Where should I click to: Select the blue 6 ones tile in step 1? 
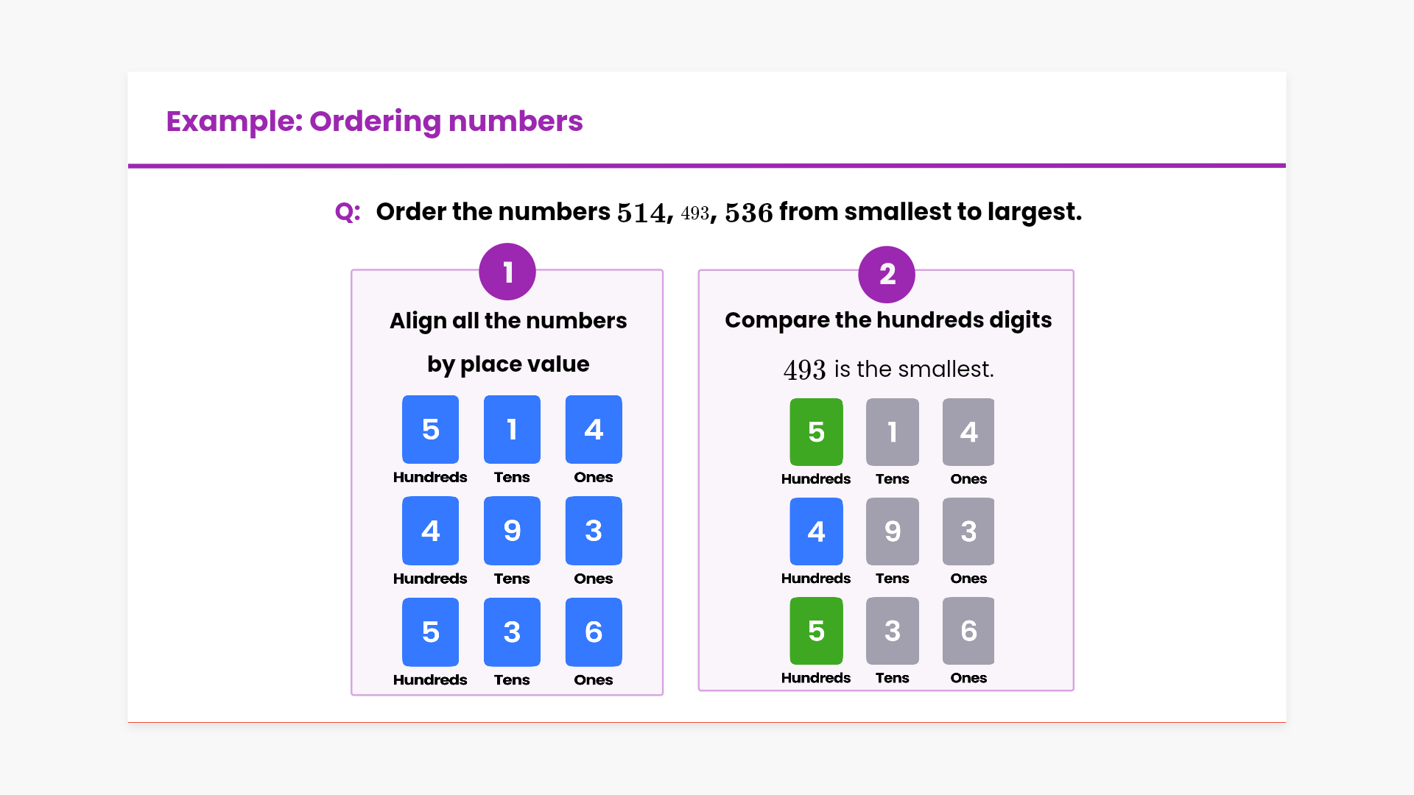[594, 632]
